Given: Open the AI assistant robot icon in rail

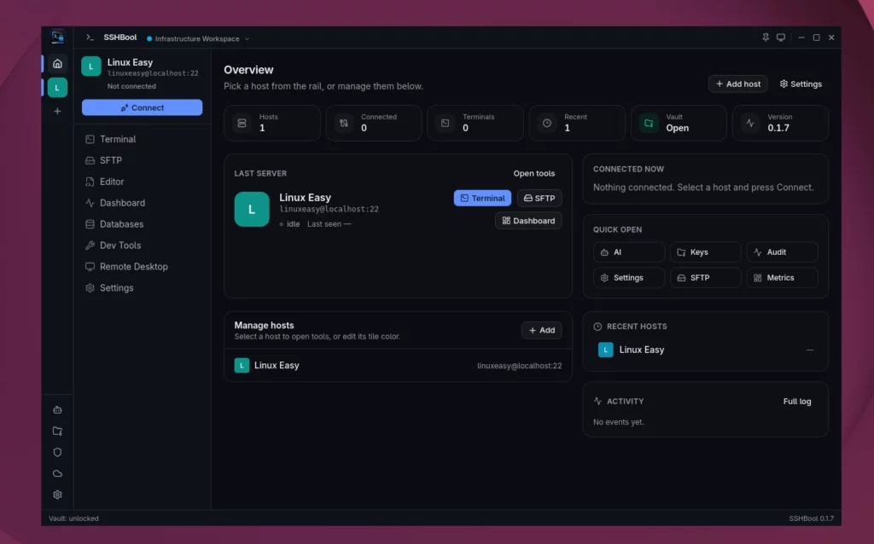Looking at the screenshot, I should [57, 410].
